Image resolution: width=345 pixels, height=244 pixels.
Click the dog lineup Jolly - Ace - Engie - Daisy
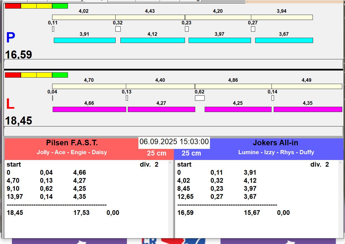click(x=72, y=152)
